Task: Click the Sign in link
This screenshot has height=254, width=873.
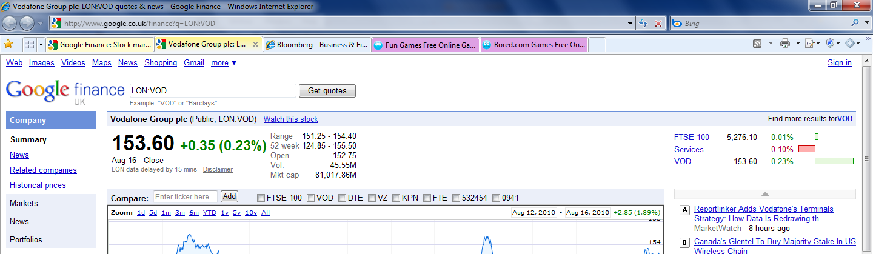Action: pos(840,63)
